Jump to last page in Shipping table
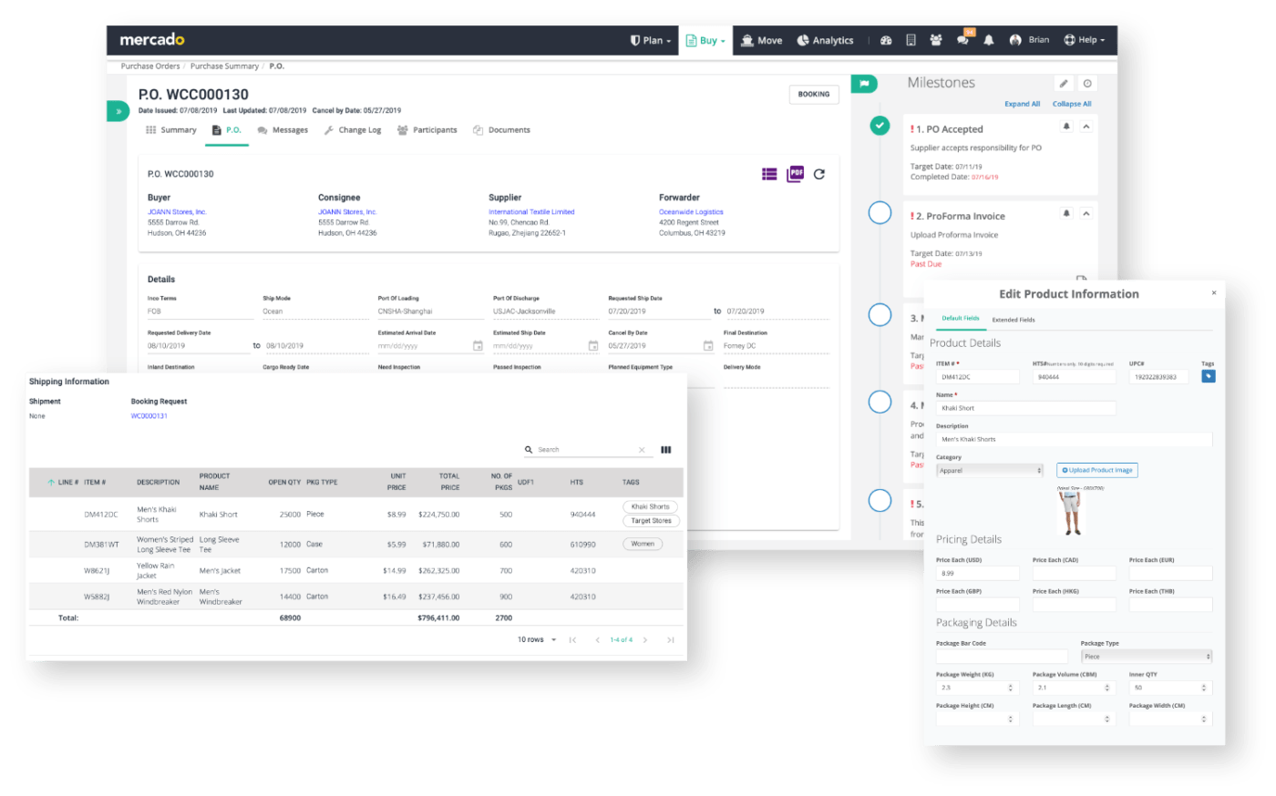Viewport: 1276px width, 796px height. click(670, 640)
